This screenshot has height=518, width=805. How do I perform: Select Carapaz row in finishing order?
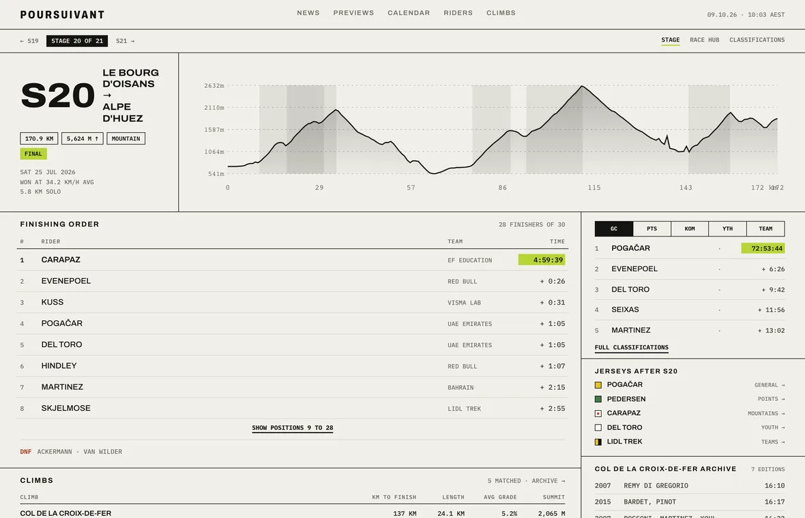click(x=293, y=260)
